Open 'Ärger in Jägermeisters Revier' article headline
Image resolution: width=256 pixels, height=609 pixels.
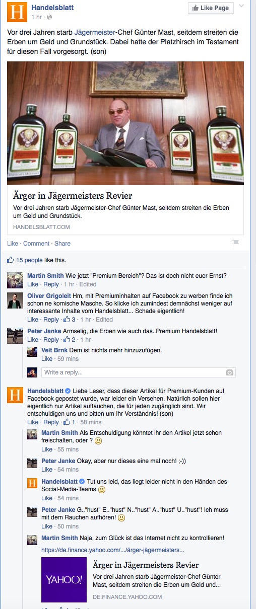click(x=73, y=195)
